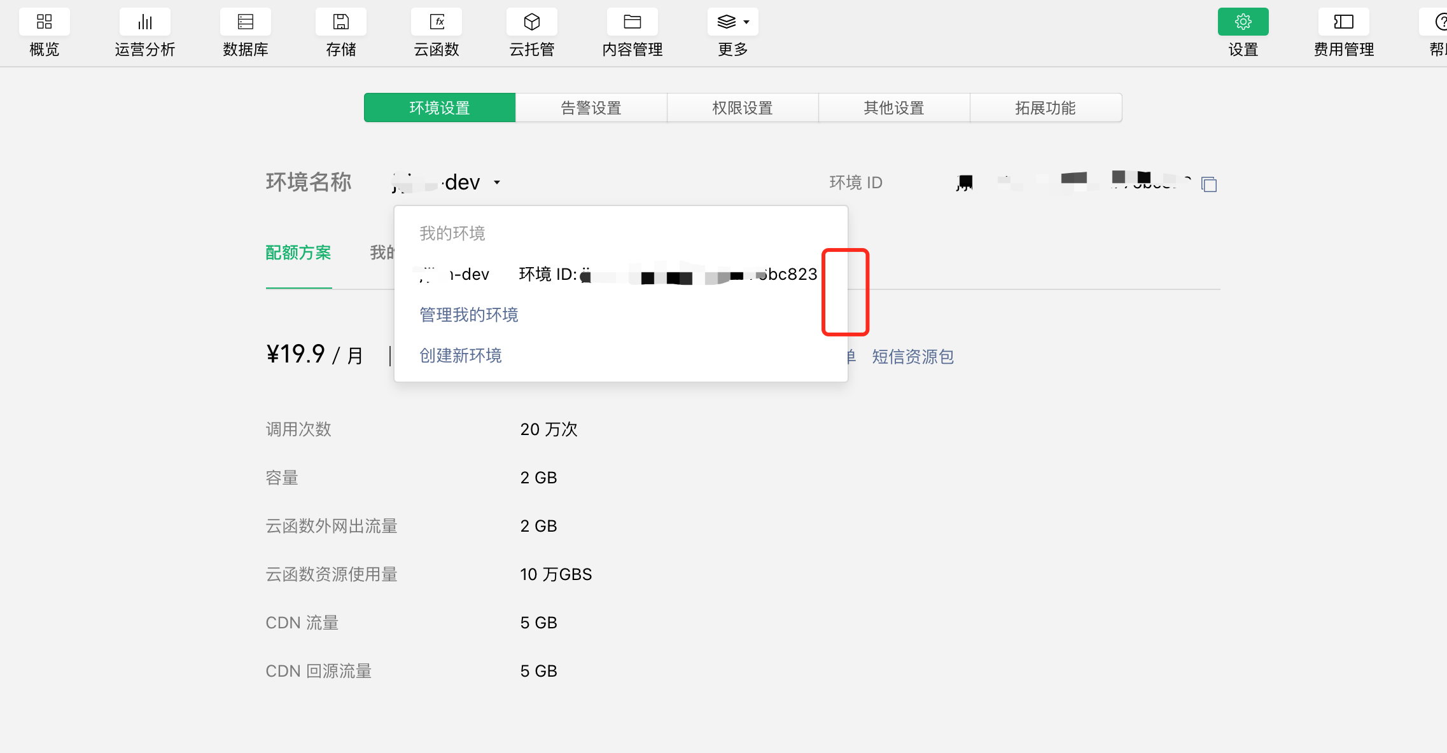The width and height of the screenshot is (1447, 753).
Task: Switch to the 告警设置 tab
Action: click(x=591, y=108)
